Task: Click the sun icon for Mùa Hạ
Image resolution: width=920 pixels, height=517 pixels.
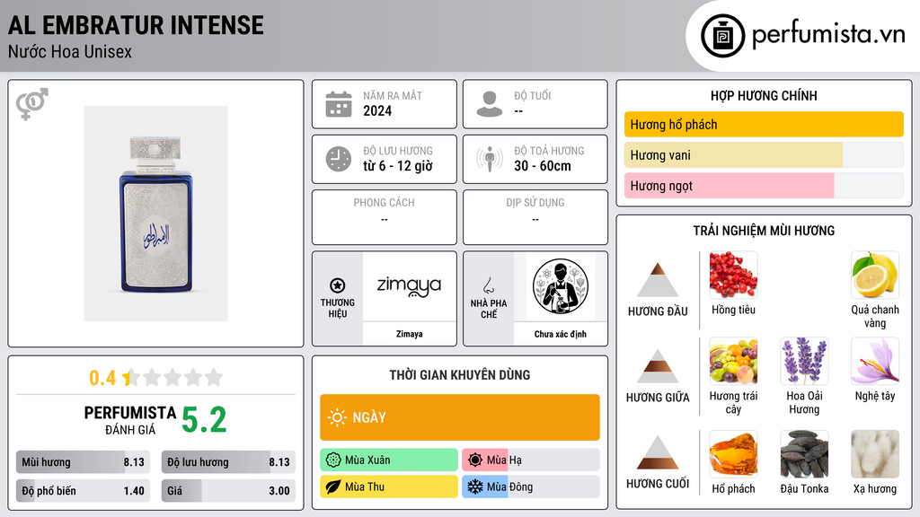Action: (475, 460)
